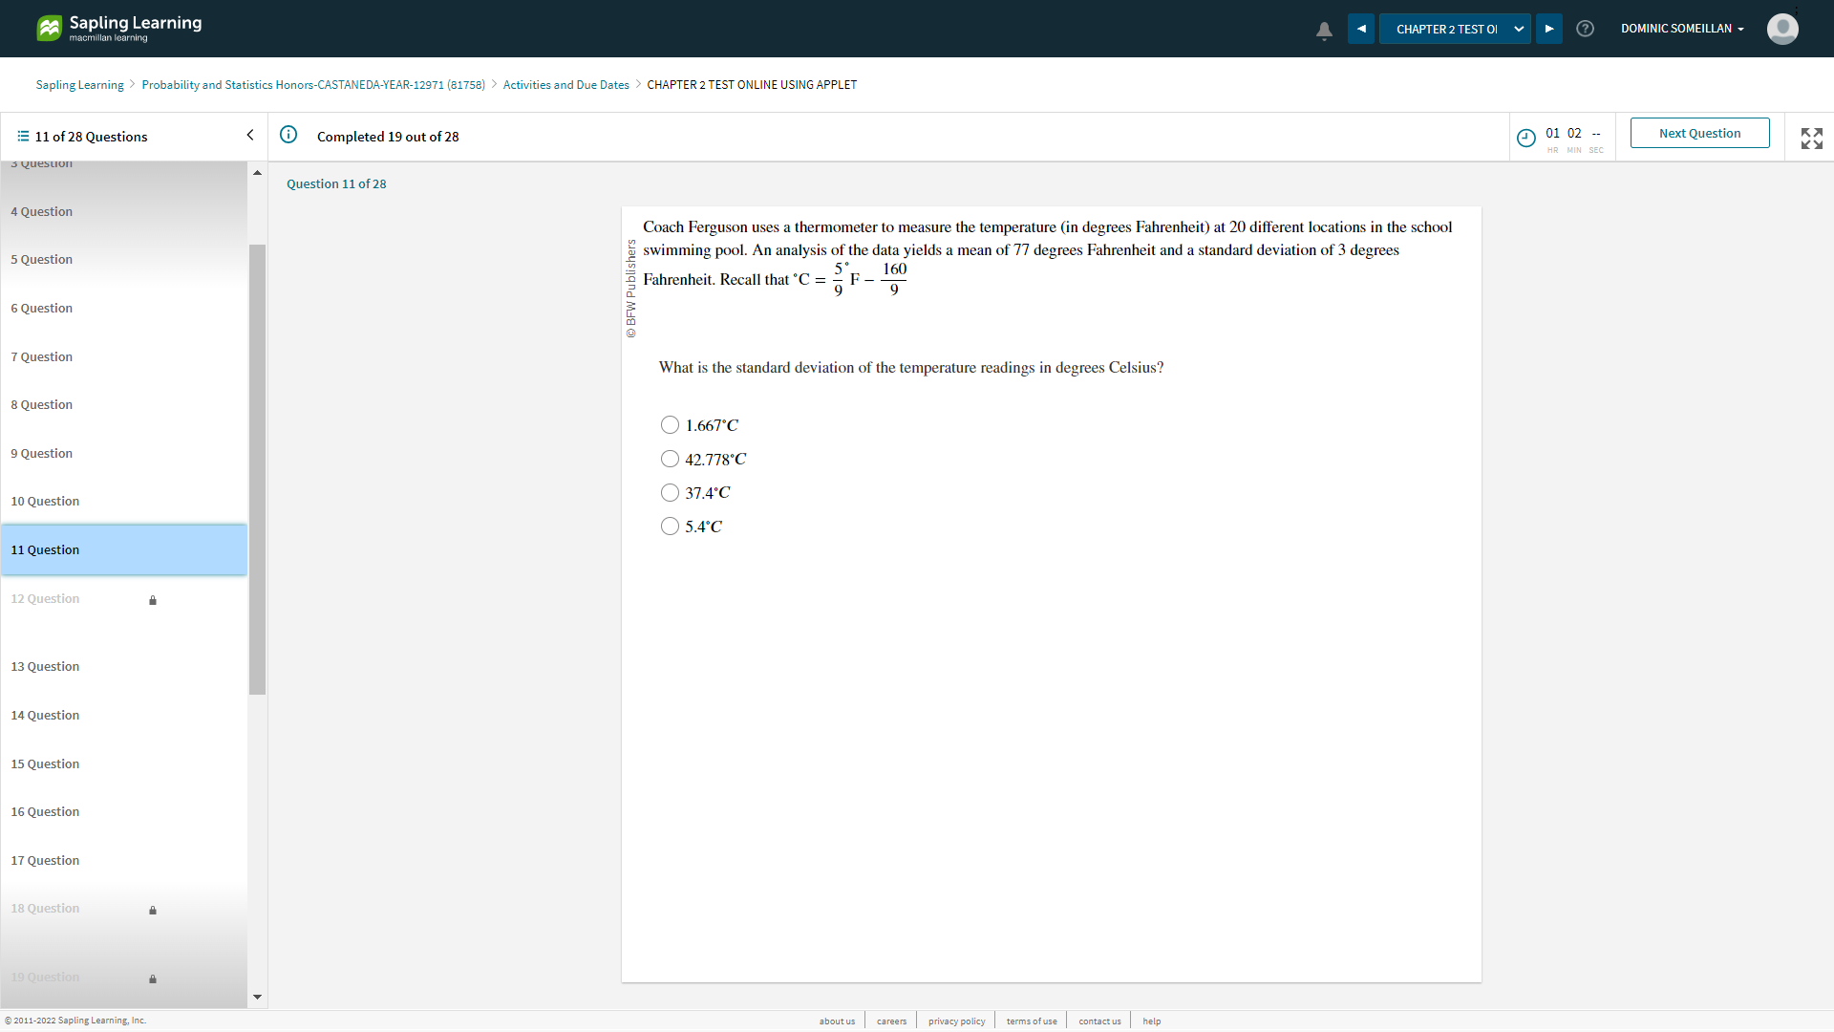Expand the DOMINIC SOMEILLAN user menu
Image resolution: width=1834 pixels, height=1032 pixels.
[x=1681, y=29]
